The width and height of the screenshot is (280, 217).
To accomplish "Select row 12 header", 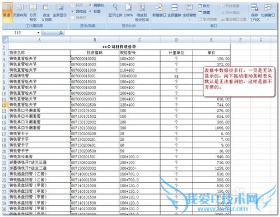I will coord(5,105).
